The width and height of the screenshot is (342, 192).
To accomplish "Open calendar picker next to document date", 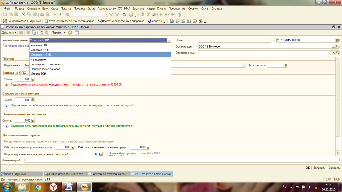I will (337, 40).
